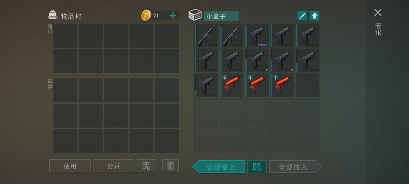Click the gold Z coin icon

pyautogui.click(x=146, y=16)
